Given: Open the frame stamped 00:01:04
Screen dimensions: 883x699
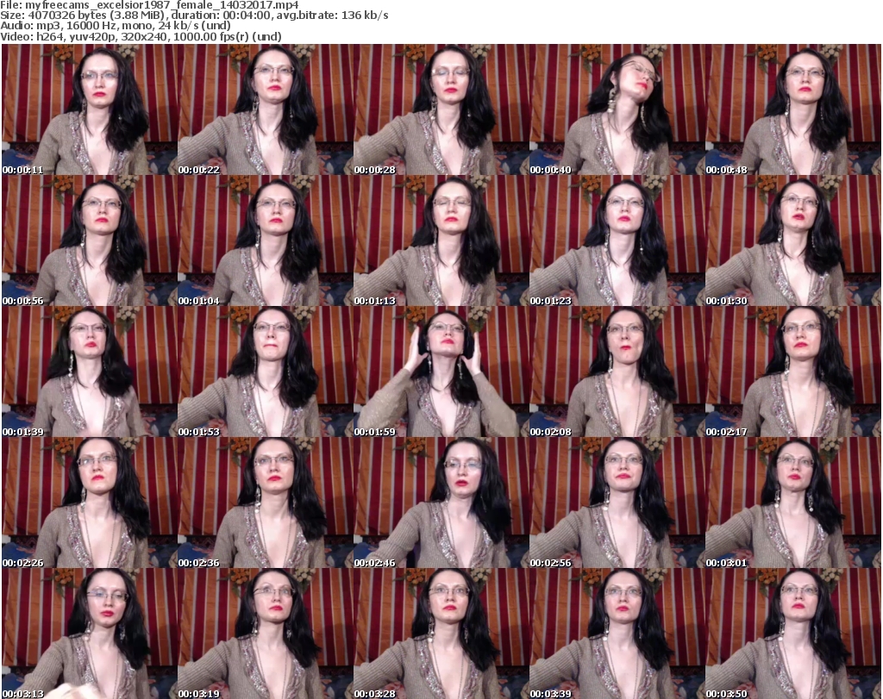Looking at the screenshot, I should coord(266,240).
